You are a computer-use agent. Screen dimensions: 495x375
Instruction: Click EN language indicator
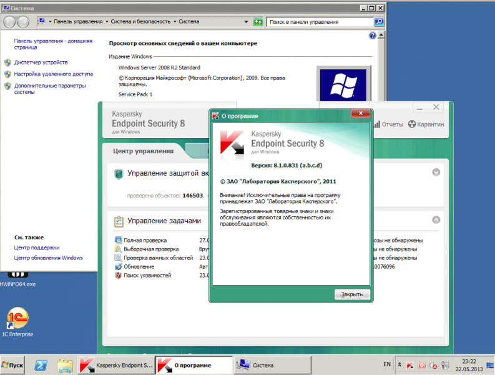(x=387, y=364)
